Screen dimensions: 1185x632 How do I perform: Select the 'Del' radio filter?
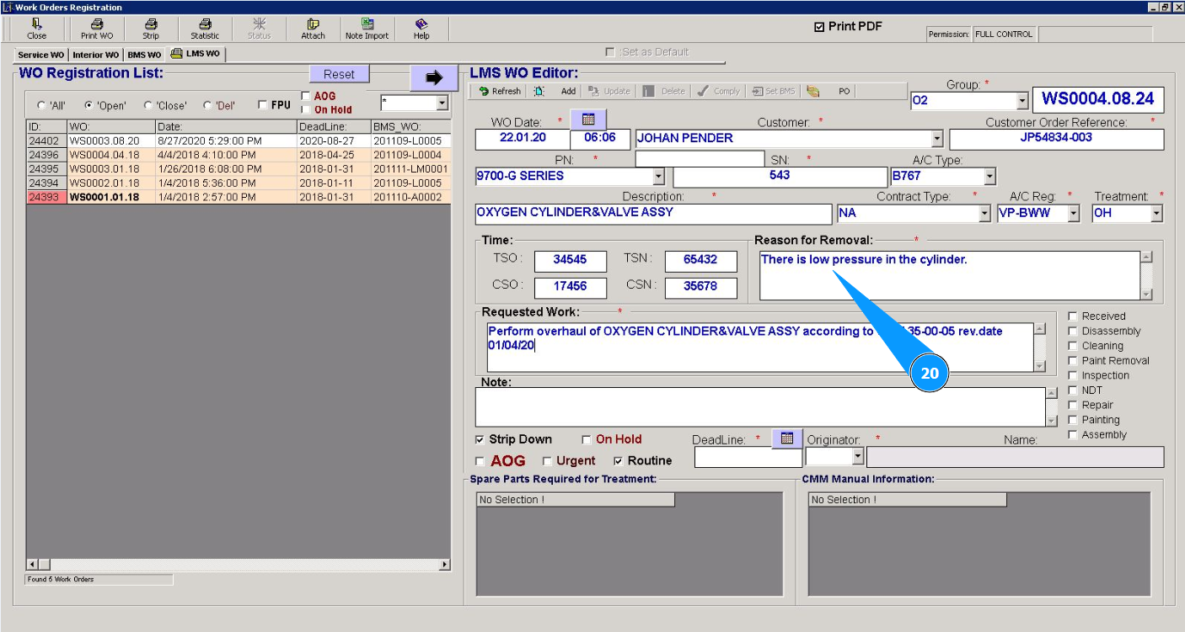[207, 106]
